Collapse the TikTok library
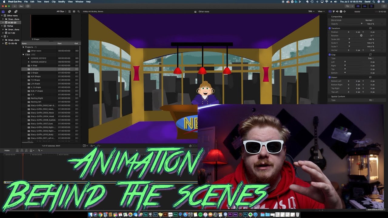 [x=2, y=26]
